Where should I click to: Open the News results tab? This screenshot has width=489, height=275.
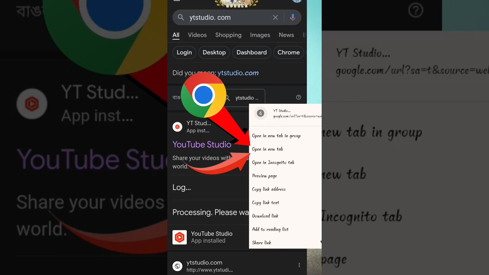pyautogui.click(x=286, y=35)
